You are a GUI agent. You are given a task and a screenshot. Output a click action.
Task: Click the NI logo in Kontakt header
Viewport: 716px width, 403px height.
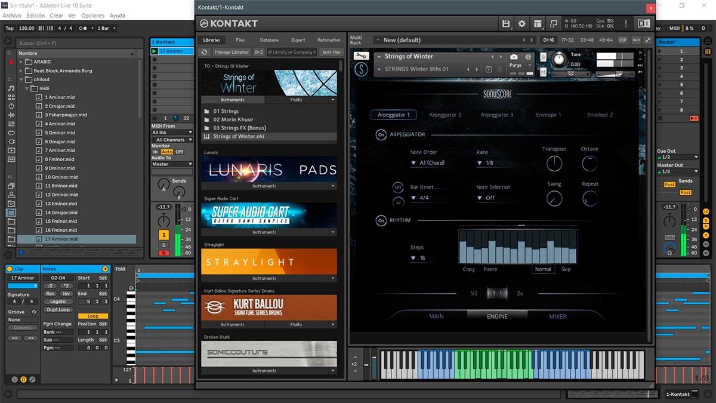[x=644, y=24]
